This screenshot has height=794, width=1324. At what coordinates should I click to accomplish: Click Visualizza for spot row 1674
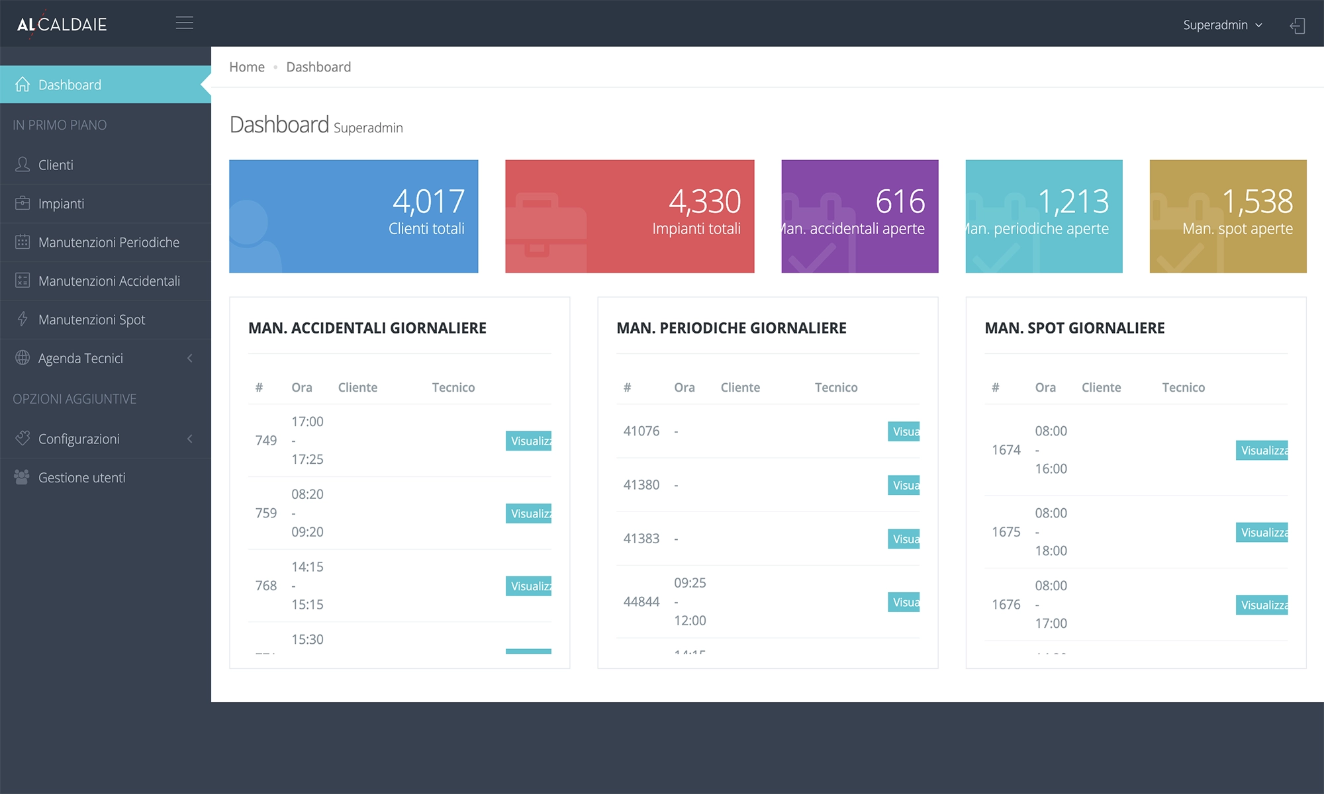[x=1262, y=450]
